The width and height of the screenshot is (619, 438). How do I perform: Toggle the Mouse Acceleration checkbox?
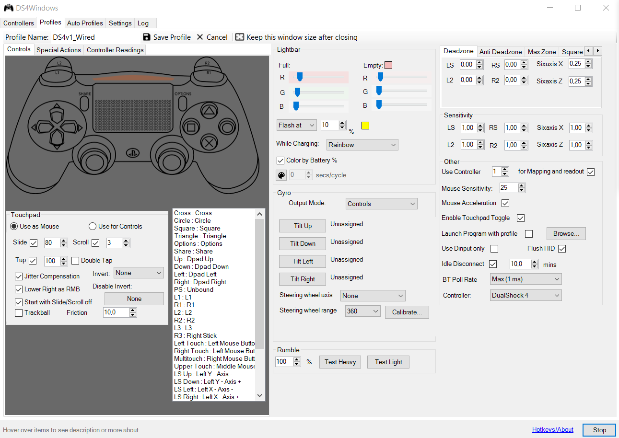(505, 203)
